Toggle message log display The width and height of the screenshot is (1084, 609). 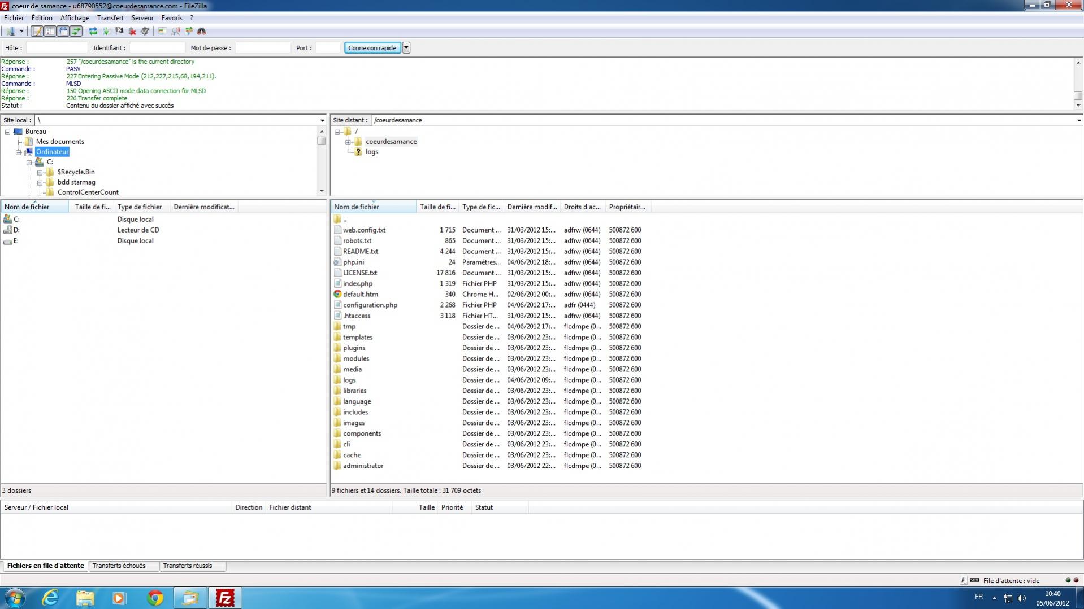pos(37,31)
